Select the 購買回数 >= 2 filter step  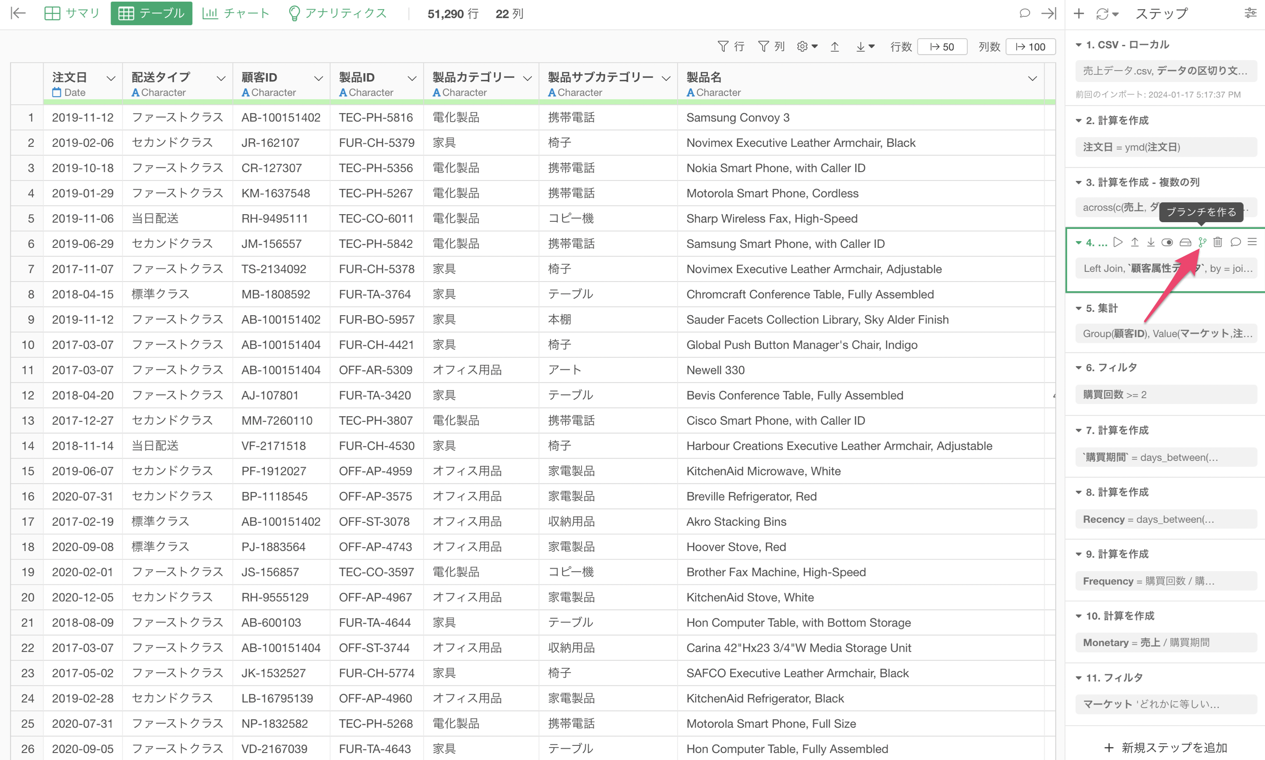(1166, 394)
